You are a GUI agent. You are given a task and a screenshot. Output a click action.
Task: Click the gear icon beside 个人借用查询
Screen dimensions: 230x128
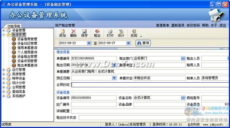(x=14, y=52)
